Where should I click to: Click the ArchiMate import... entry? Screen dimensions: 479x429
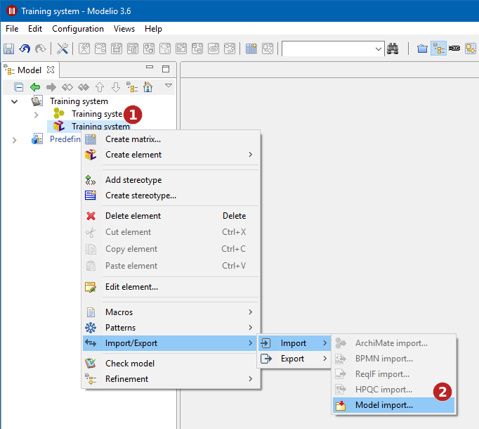(x=394, y=343)
